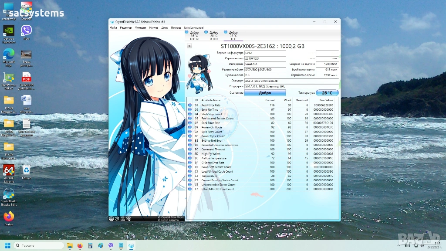Open the GeForce Experience desktop icon
The image size is (446, 251).
pyautogui.click(x=8, y=31)
